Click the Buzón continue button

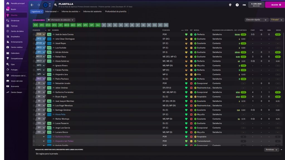pyautogui.click(x=275, y=5)
